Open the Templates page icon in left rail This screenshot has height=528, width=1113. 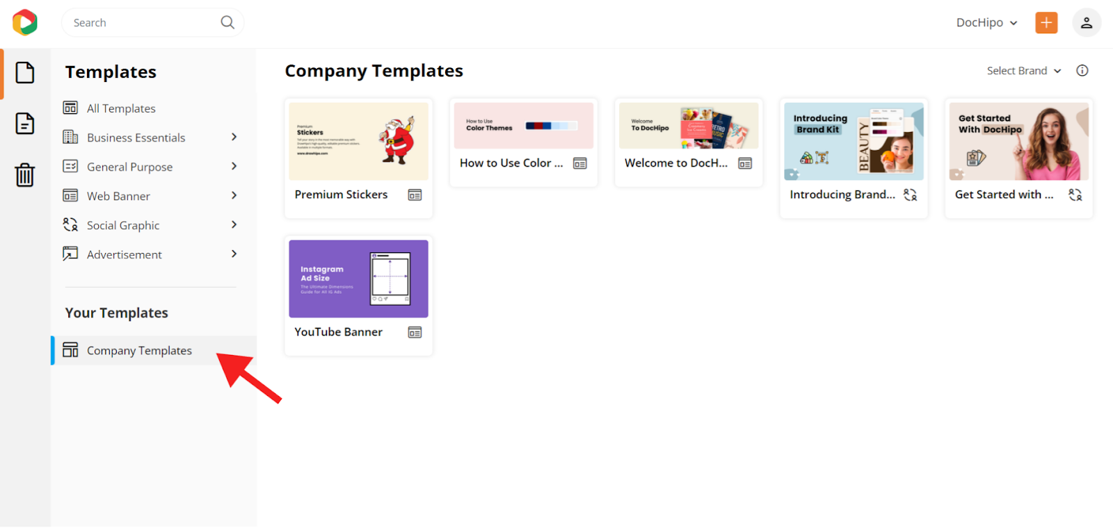[x=25, y=72]
